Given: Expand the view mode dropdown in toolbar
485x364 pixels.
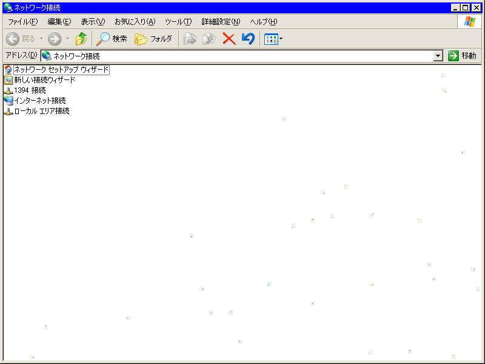Looking at the screenshot, I should pyautogui.click(x=281, y=39).
